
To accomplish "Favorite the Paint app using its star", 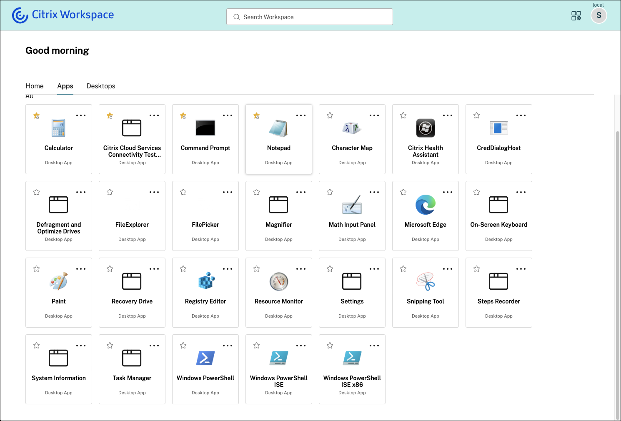I will 37,269.
